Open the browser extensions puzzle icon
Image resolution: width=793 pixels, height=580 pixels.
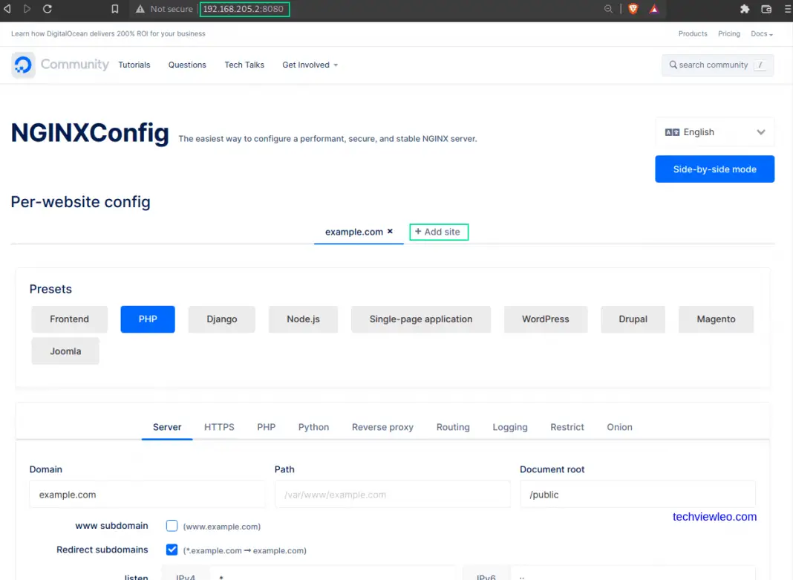744,9
